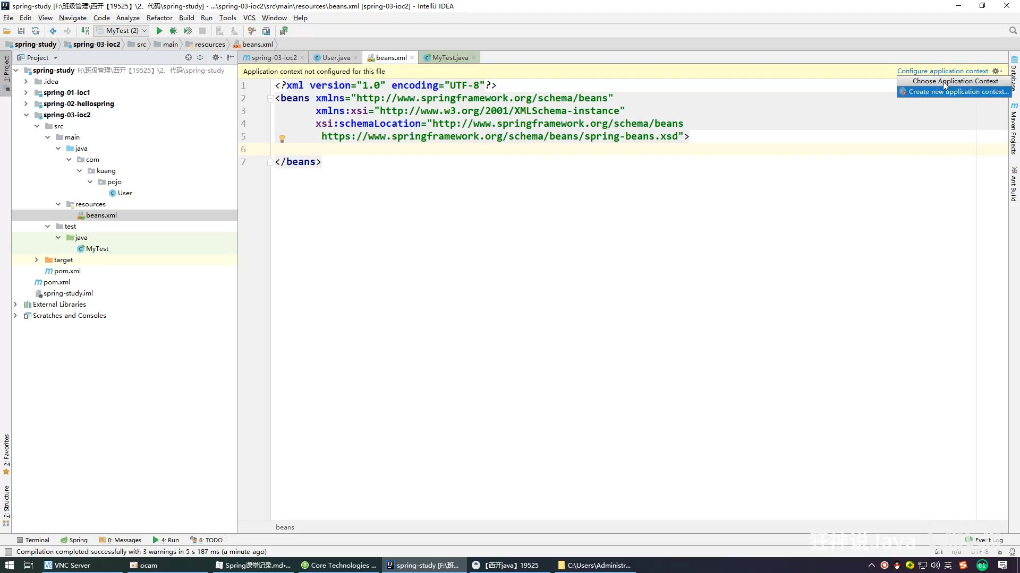Toggle the Project tool window stripe button
This screenshot has width=1020, height=573.
pyautogui.click(x=6, y=73)
